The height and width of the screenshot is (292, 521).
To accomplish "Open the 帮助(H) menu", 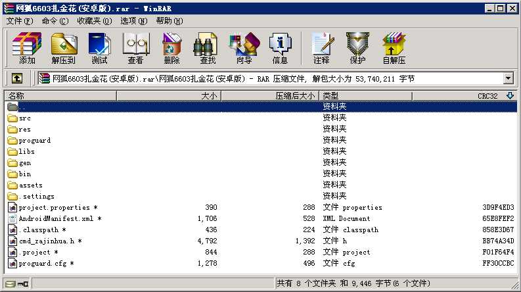I will click(x=170, y=21).
